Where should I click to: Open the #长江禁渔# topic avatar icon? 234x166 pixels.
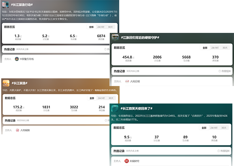coord(6,83)
